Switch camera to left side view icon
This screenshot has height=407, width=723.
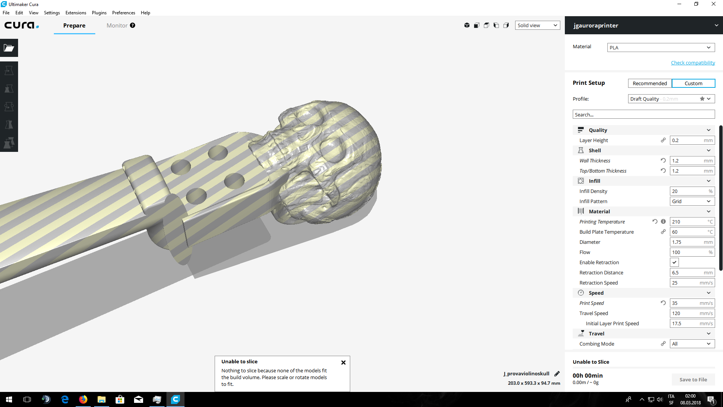496,25
